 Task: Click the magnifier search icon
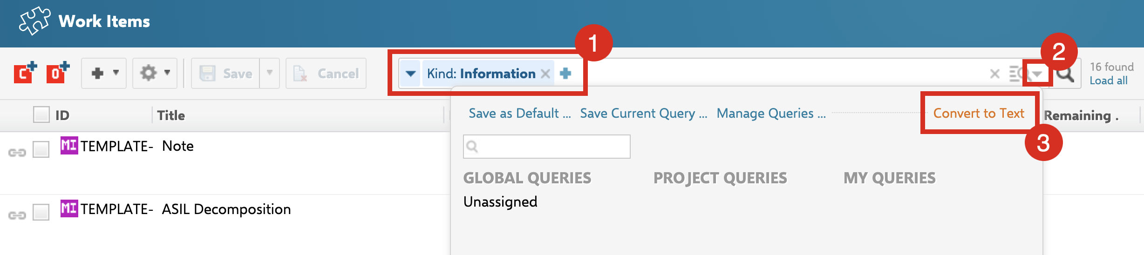coord(1065,74)
